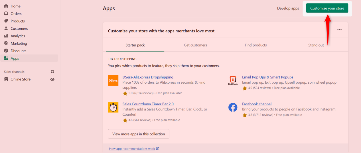The width and height of the screenshot is (361, 153).
Task: Click the Sales Countdown Timer stopwatch icon
Action: (113, 107)
